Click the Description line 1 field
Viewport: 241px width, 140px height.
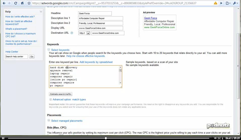click(x=100, y=18)
